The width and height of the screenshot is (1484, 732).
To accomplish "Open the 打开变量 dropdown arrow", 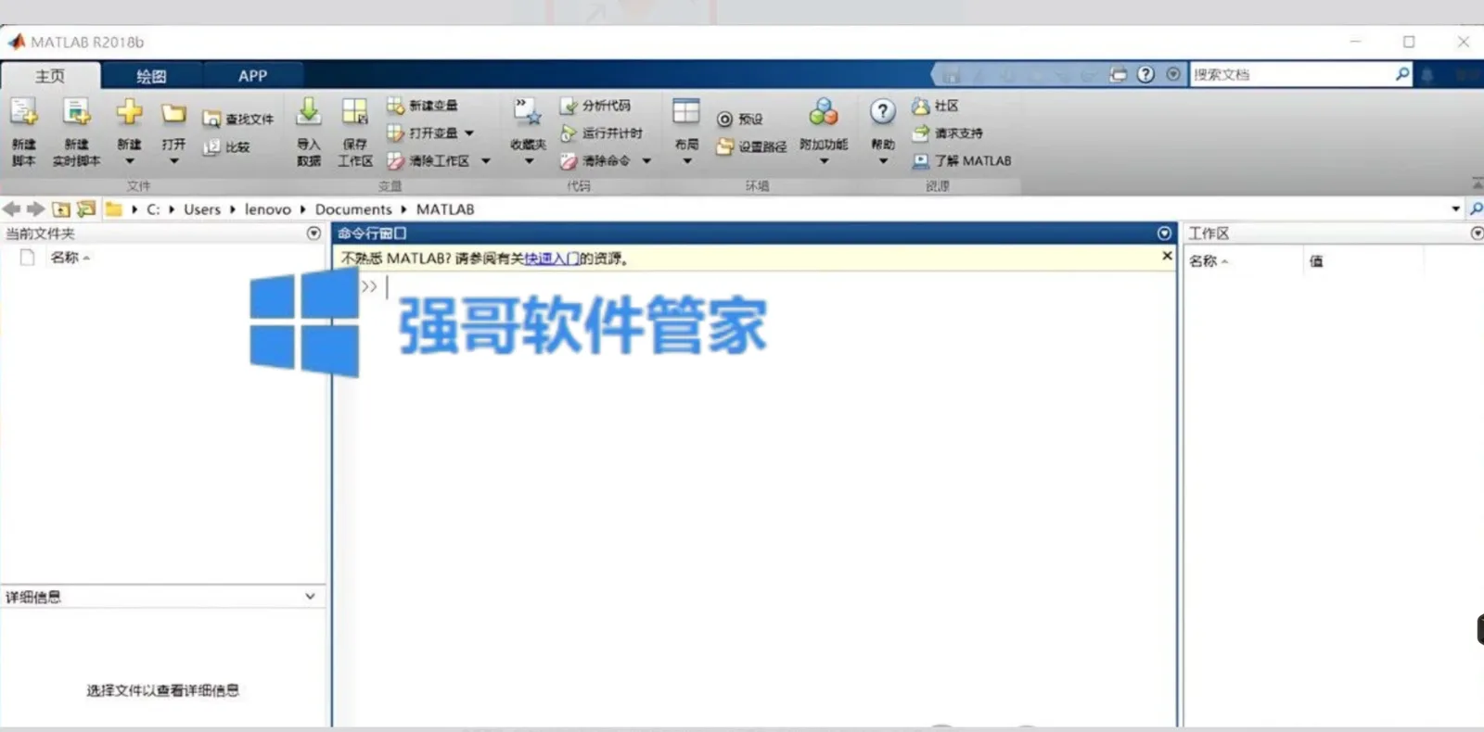I will (469, 133).
